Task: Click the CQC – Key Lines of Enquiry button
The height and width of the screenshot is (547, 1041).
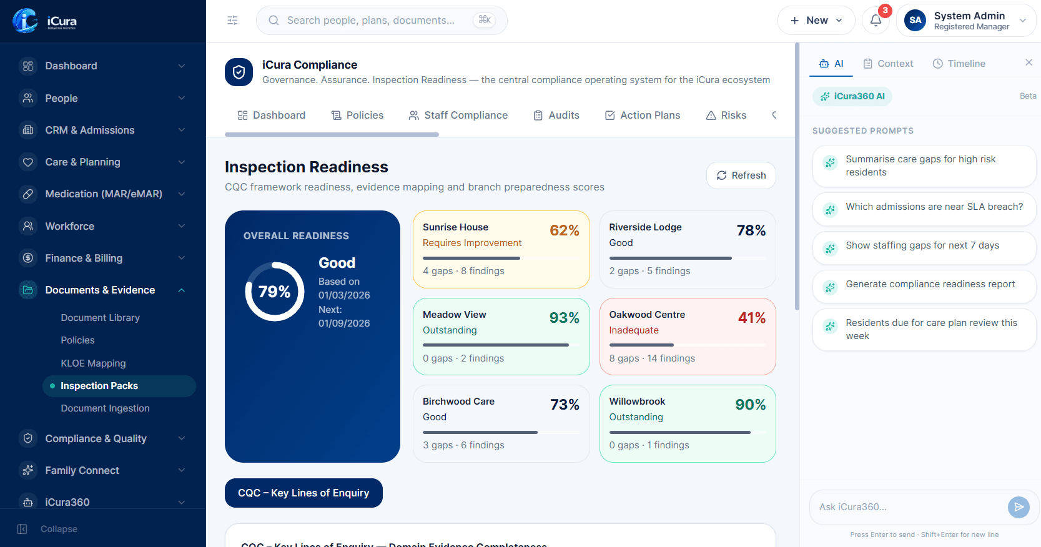Action: pyautogui.click(x=303, y=493)
